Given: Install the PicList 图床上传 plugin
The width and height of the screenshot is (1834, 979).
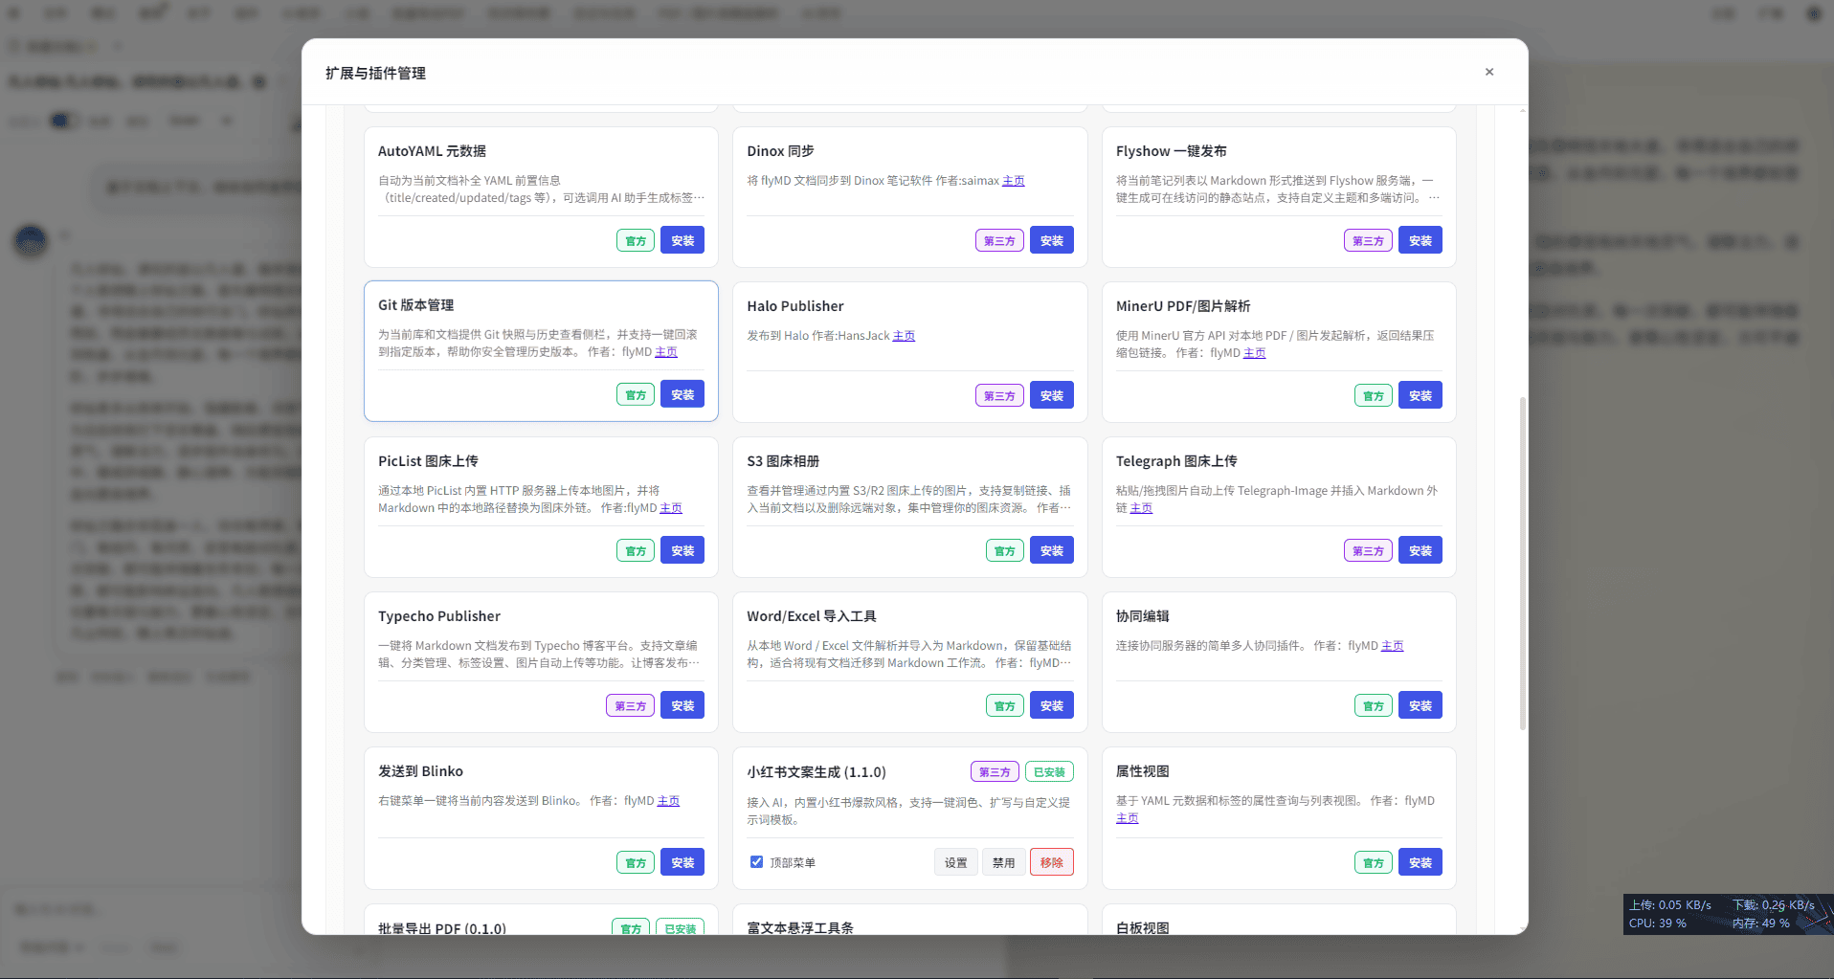Looking at the screenshot, I should 682,550.
